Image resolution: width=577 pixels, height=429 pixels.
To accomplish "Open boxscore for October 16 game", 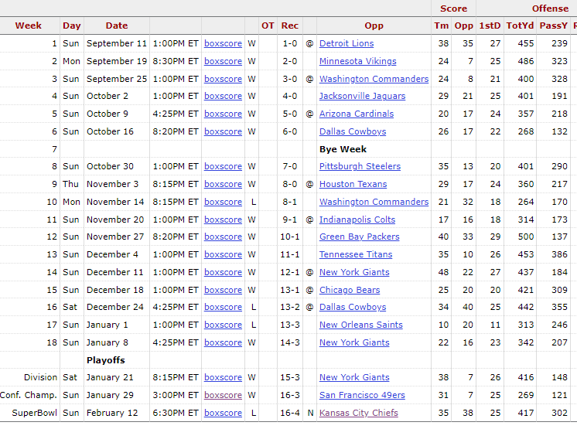I will (x=223, y=131).
